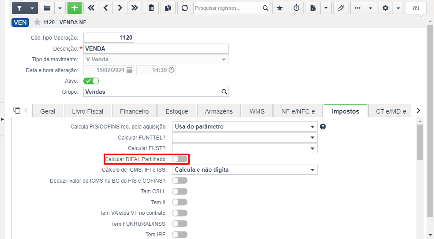Screen dimensions: 434x239
Task: Click the duplicate record icon
Action: click(168, 8)
